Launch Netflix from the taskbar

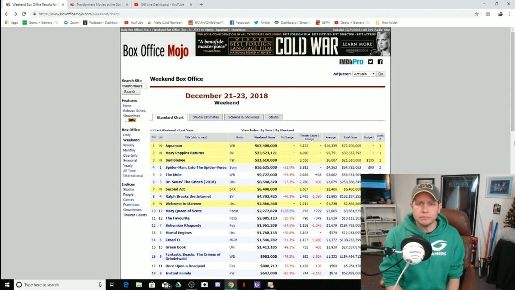coord(244,285)
